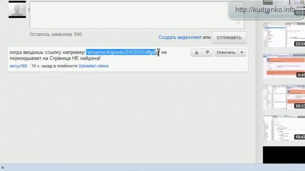Open dropdown arrow beside Ответить button

[x=242, y=53]
